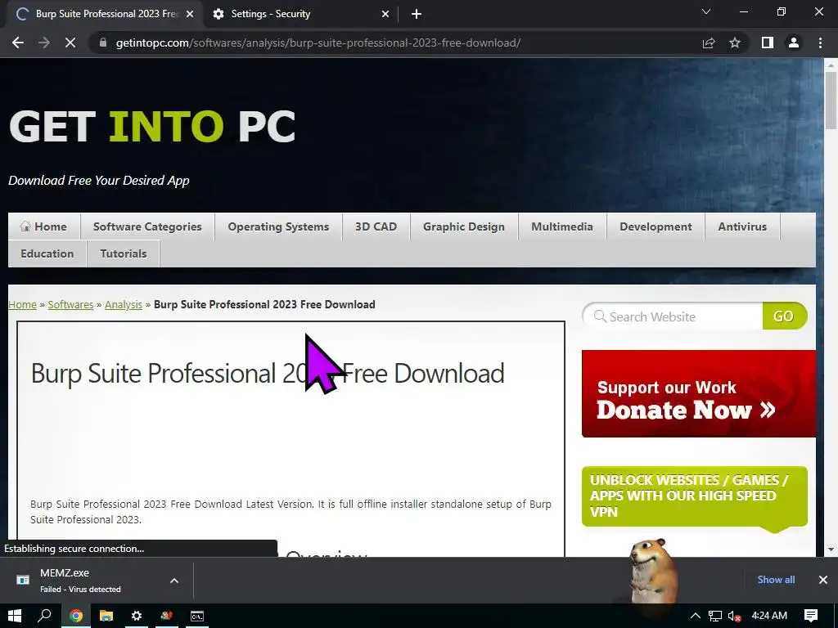This screenshot has height=628, width=838.
Task: Click the Search Website field
Action: coord(674,316)
